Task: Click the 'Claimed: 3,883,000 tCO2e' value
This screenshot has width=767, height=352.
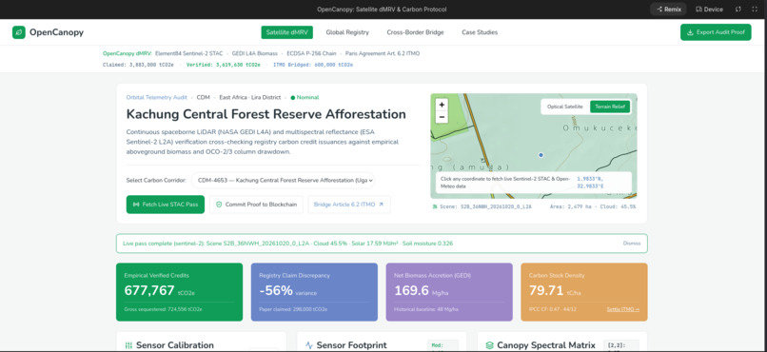Action: (138, 65)
